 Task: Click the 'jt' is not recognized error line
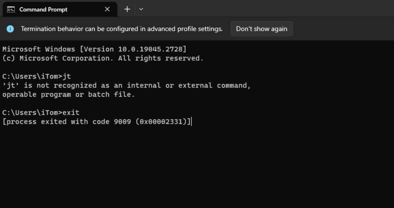click(x=127, y=85)
